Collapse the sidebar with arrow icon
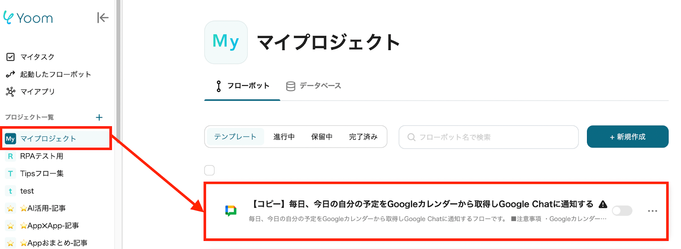This screenshot has width=681, height=249. click(x=103, y=17)
